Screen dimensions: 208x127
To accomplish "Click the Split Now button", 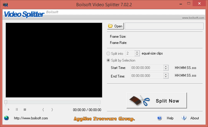I will (157, 100).
